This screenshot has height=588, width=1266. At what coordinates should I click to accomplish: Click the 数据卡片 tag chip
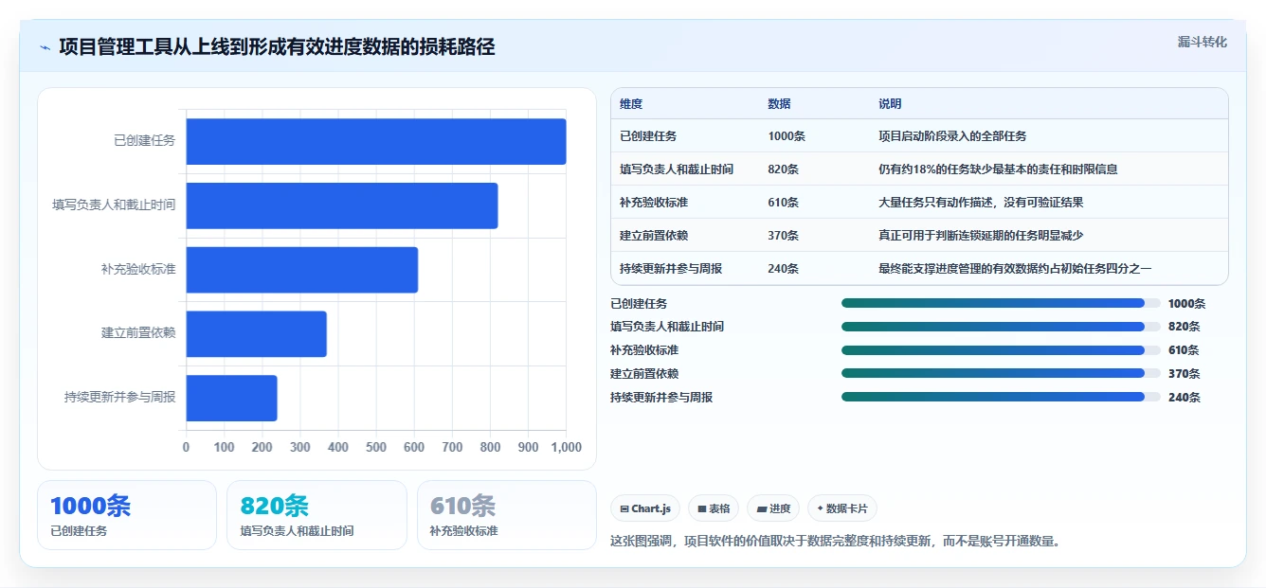click(x=842, y=508)
